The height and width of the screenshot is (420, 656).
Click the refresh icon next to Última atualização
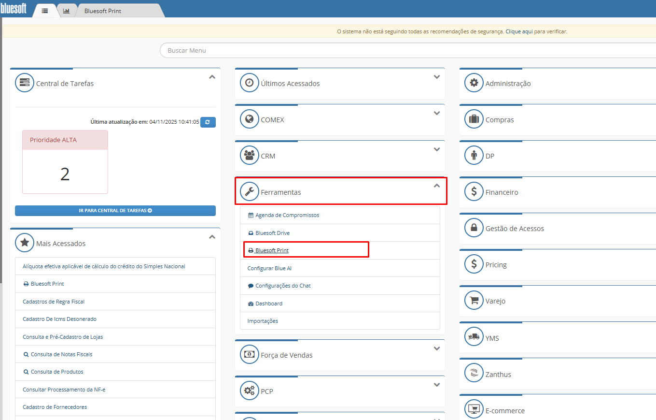pyautogui.click(x=208, y=122)
